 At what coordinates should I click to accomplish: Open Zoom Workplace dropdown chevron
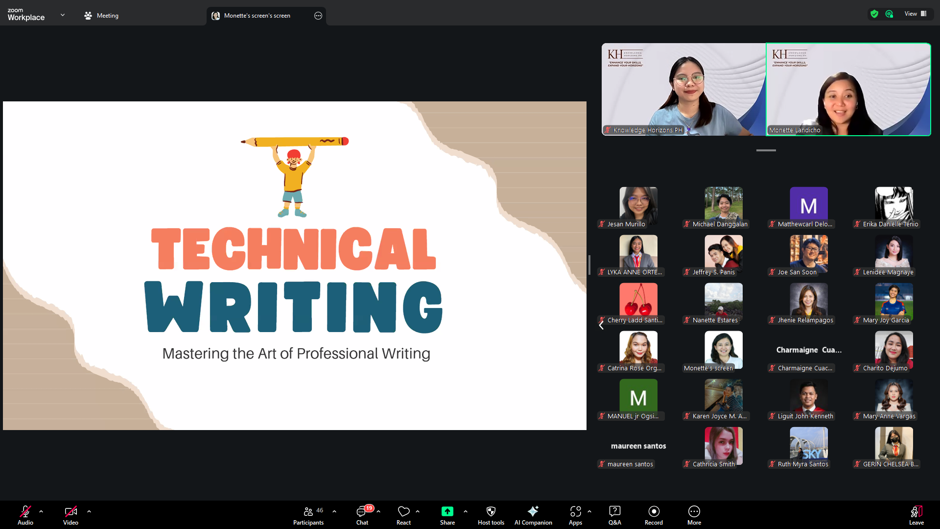pyautogui.click(x=63, y=15)
